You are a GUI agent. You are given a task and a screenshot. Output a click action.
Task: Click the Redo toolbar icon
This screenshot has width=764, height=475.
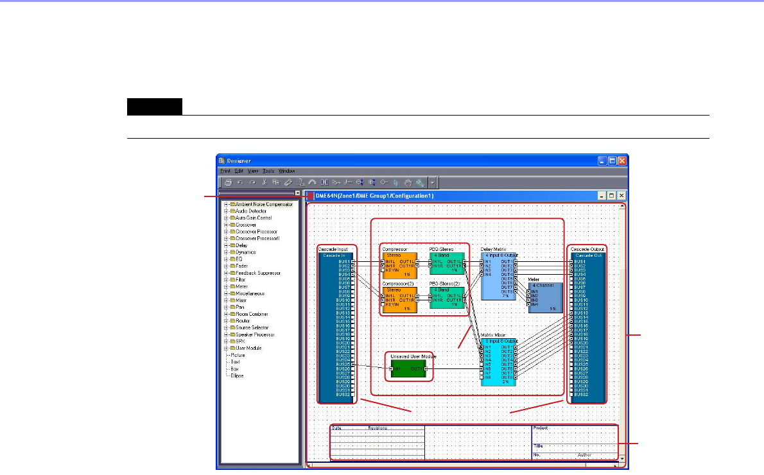click(252, 183)
